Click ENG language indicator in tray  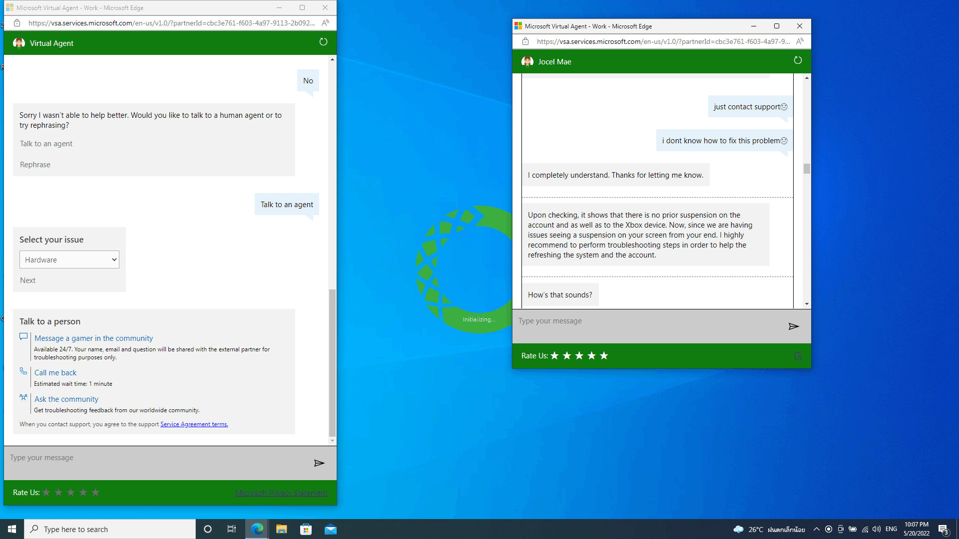pos(891,529)
